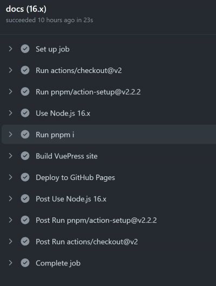216x286 pixels.
Task: Click the status icon of Build VuePress site
Action: point(25,156)
